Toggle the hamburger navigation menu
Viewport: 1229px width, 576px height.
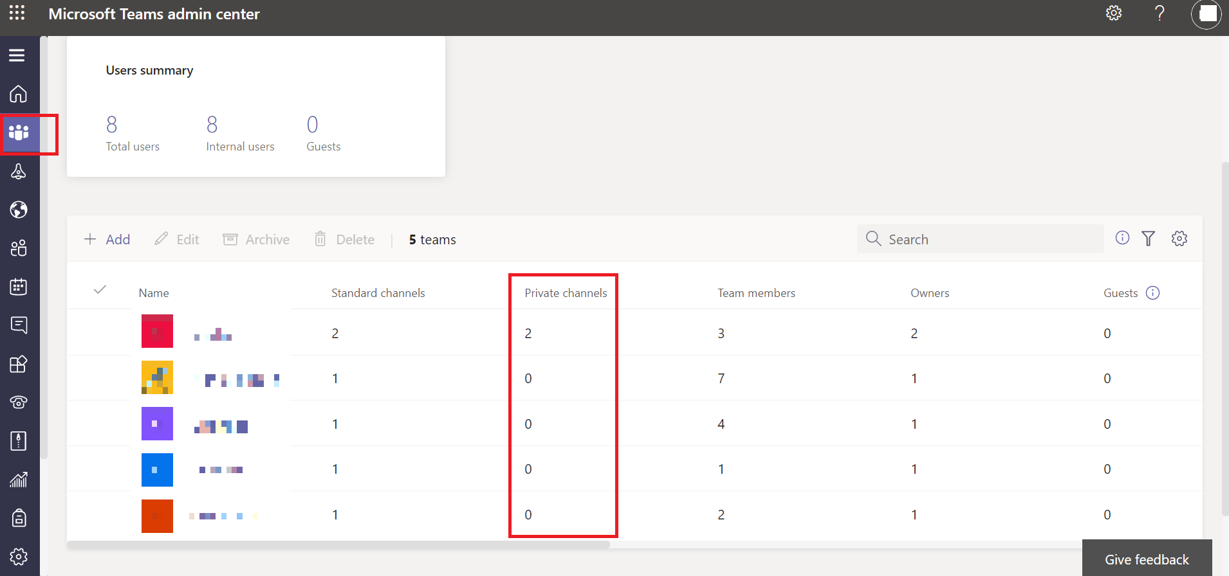(x=17, y=55)
